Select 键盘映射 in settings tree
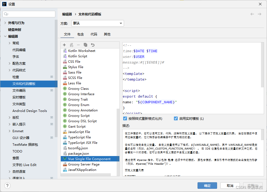Screen dimensions: 267x192 point(15,29)
